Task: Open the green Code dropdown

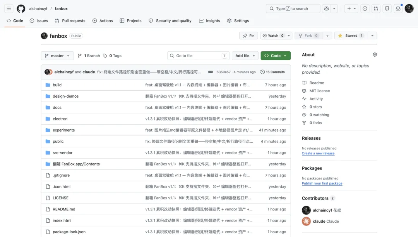Action: [276, 56]
